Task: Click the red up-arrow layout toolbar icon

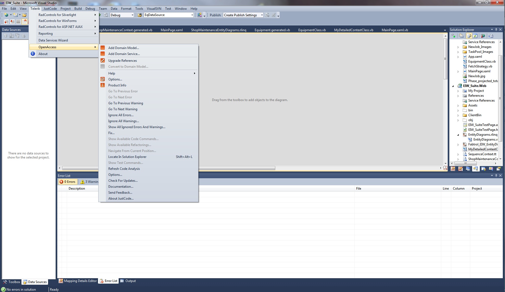Action: (7, 21)
